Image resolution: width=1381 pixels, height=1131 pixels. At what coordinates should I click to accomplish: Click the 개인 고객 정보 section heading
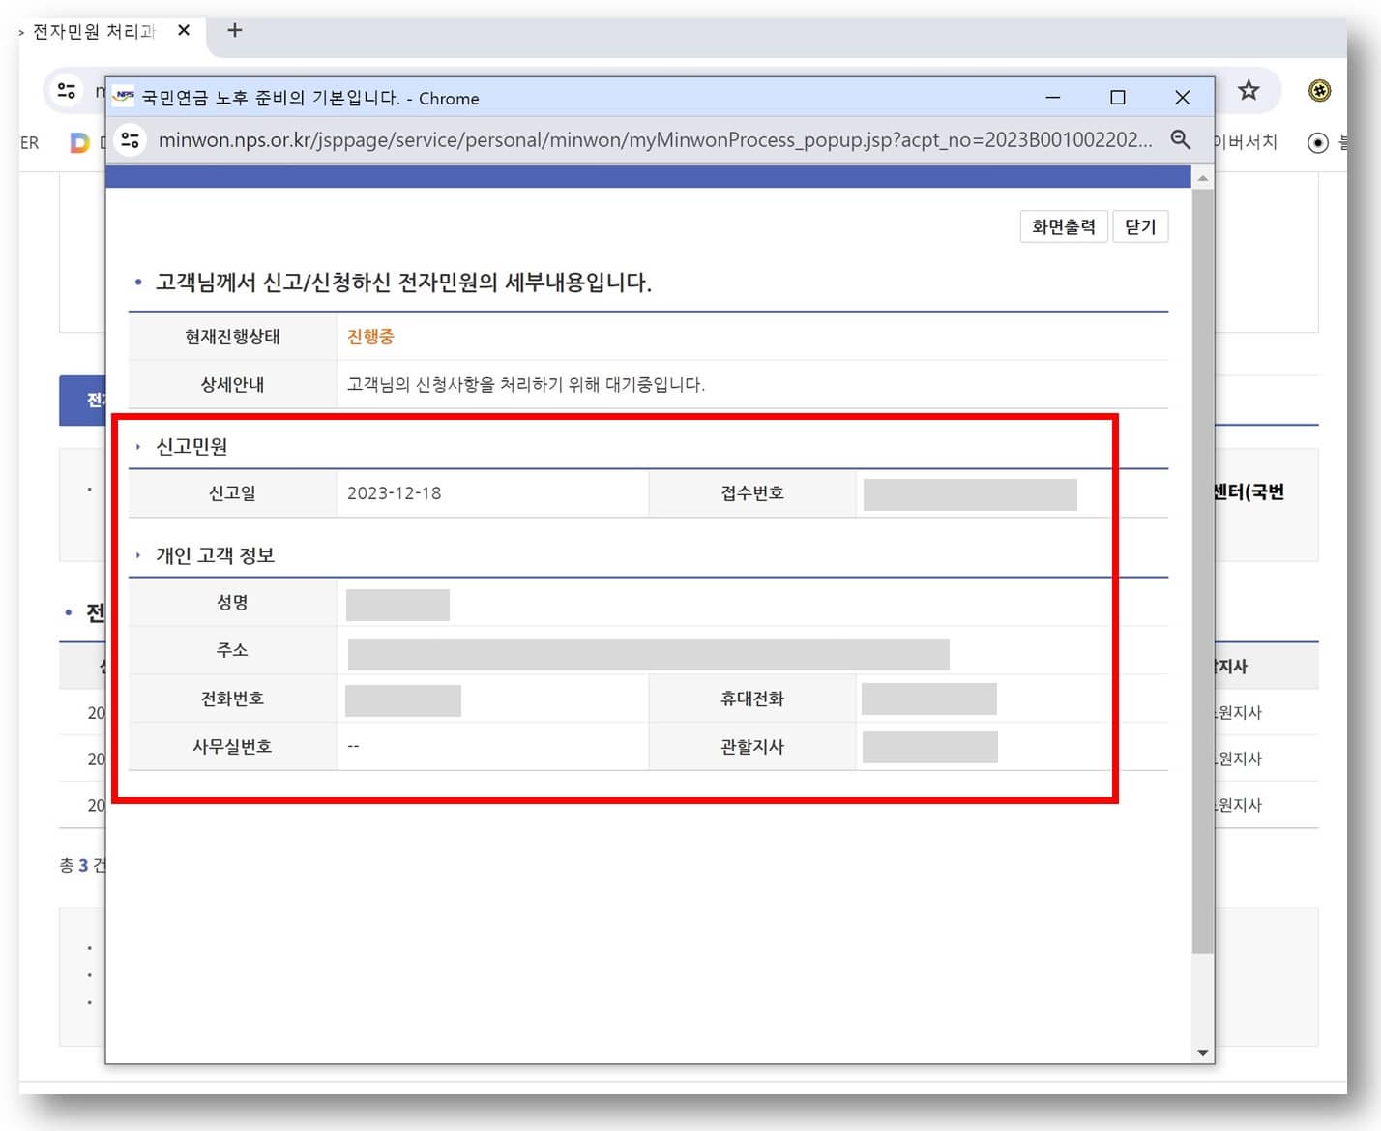[215, 555]
